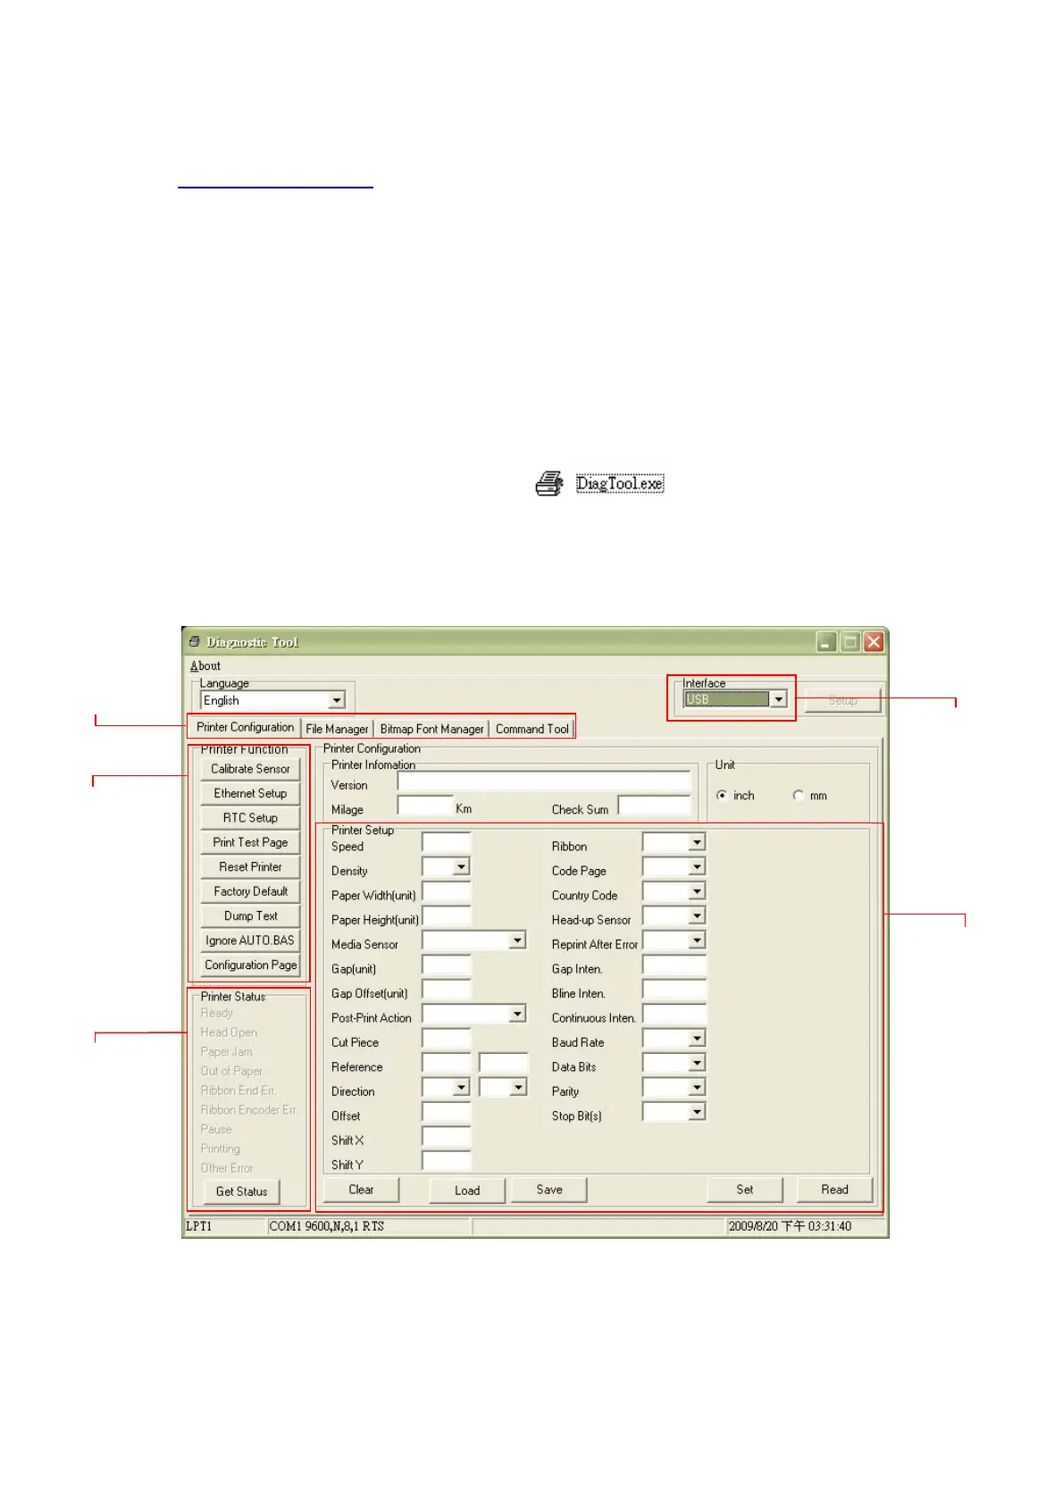This screenshot has width=1063, height=1504.
Task: Click the Dump Text button
Action: pyautogui.click(x=250, y=915)
